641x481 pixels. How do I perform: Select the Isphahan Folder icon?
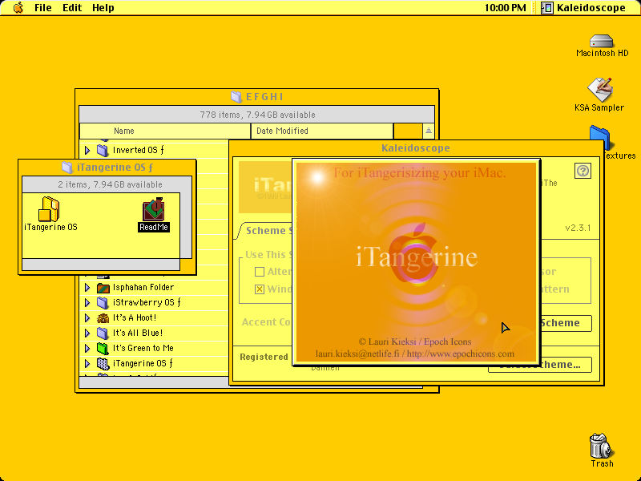coord(103,288)
